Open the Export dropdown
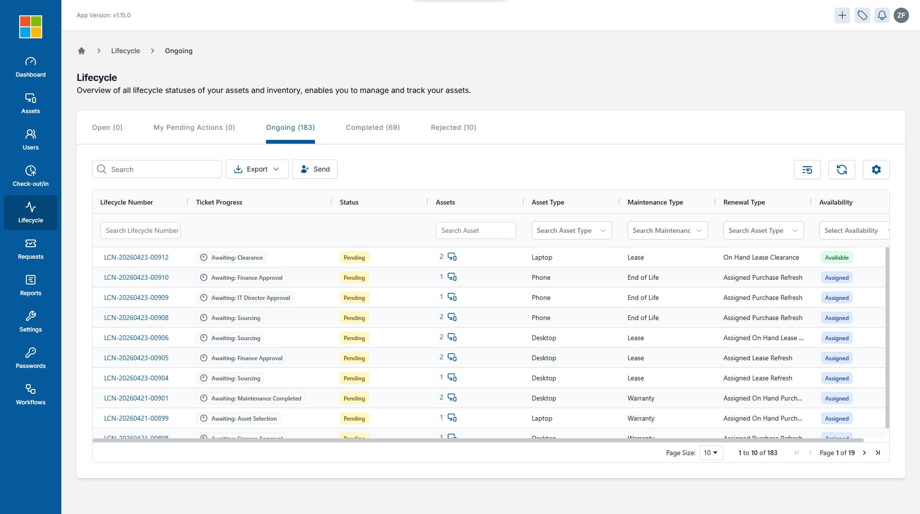 257,169
